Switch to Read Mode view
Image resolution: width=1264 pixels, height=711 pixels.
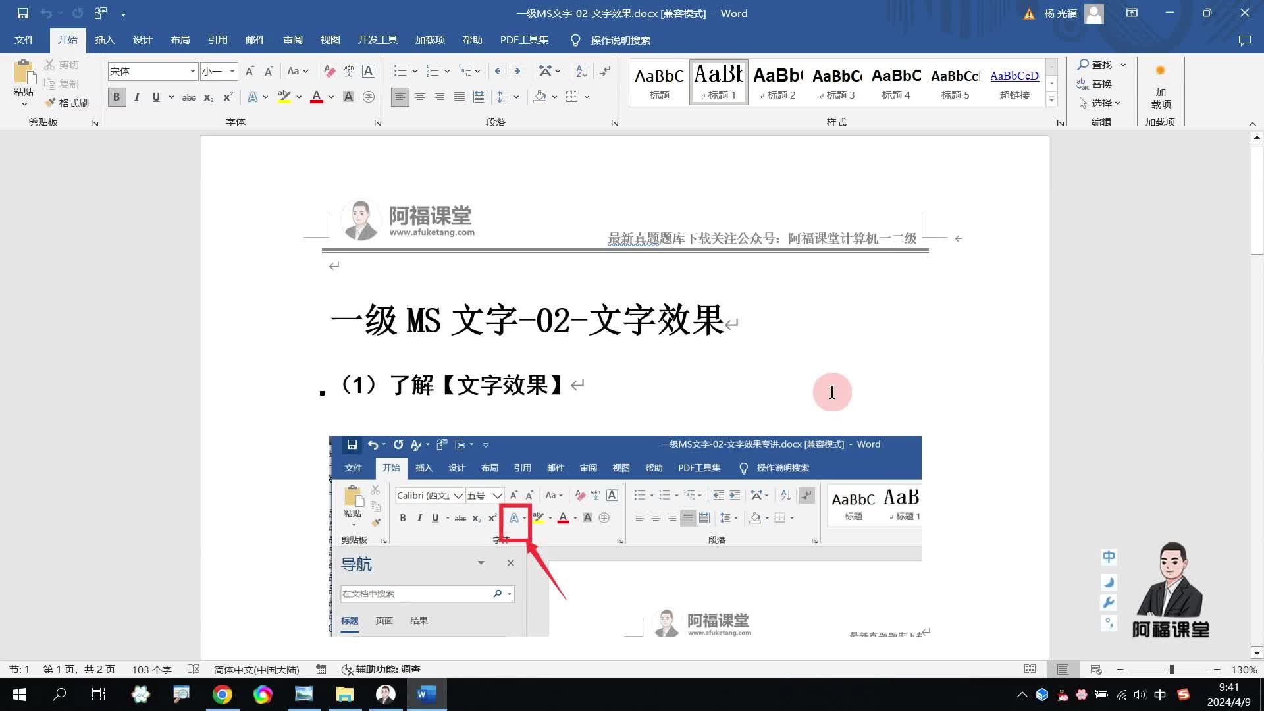(1030, 670)
